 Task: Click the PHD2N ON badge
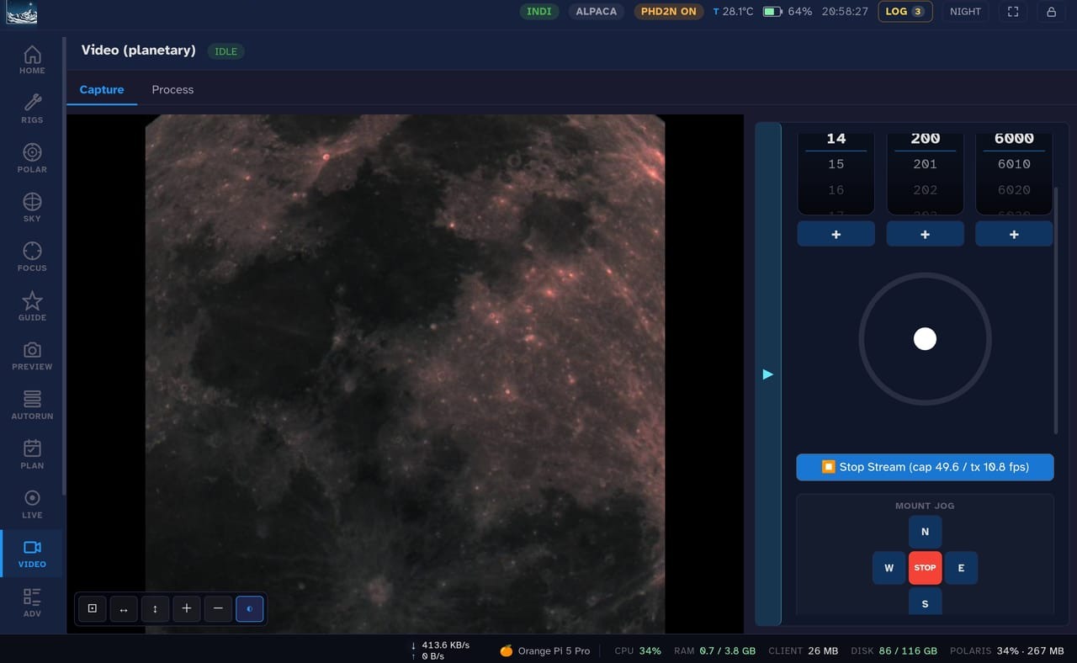click(x=669, y=12)
